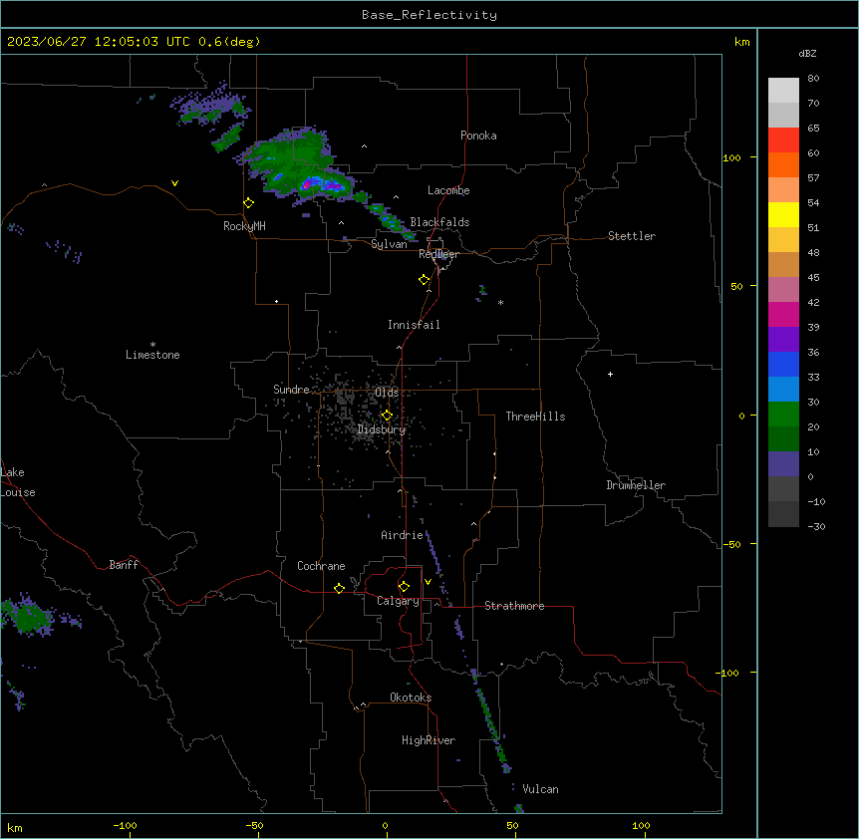Select the Innisfail city label
This screenshot has width=859, height=839.
point(414,325)
